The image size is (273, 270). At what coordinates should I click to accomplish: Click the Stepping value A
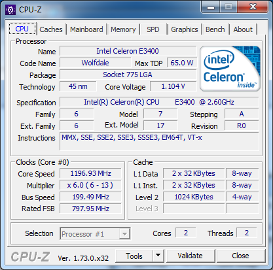242,114
